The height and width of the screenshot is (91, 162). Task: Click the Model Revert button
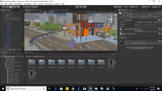click(x=144, y=17)
